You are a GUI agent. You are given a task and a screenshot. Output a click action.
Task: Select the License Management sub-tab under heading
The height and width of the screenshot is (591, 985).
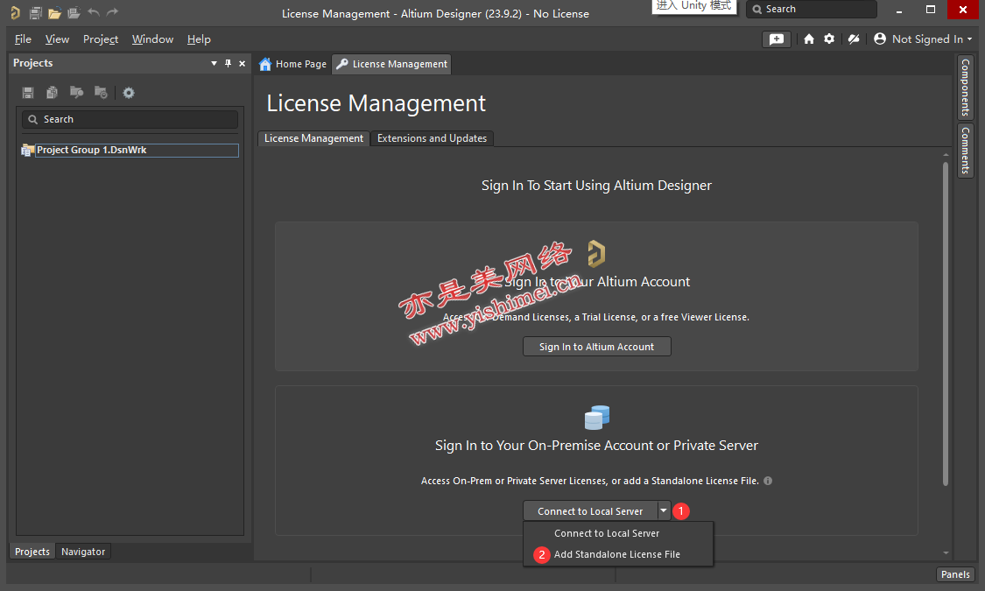point(313,138)
